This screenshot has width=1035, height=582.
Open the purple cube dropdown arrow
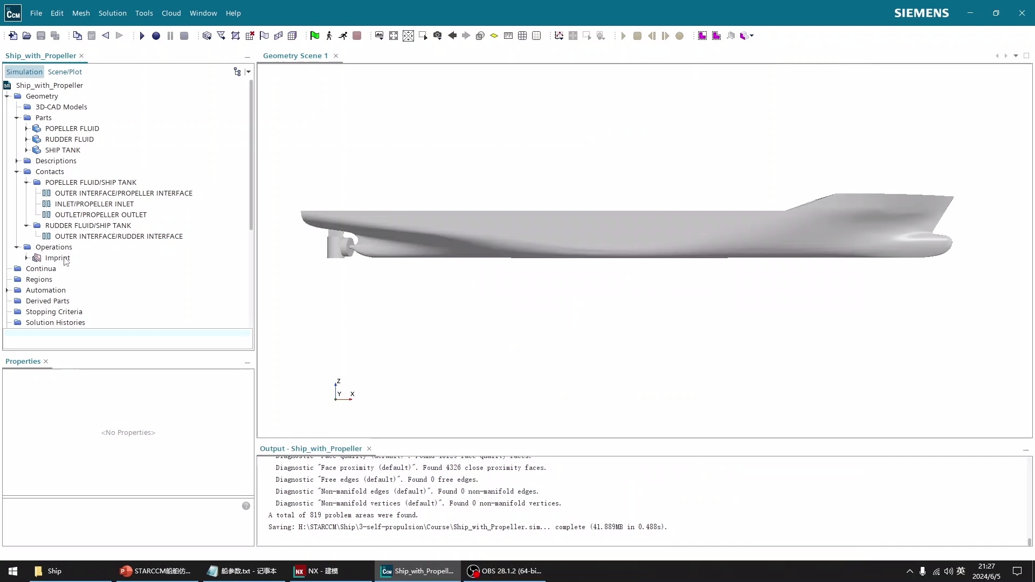click(x=752, y=36)
